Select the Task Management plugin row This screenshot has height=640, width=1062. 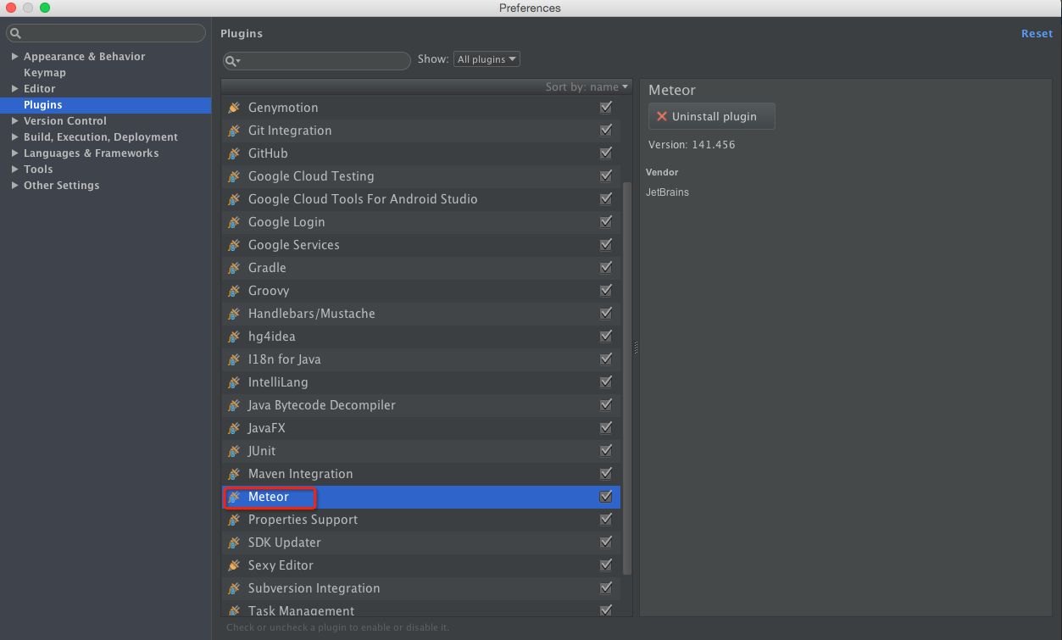421,610
